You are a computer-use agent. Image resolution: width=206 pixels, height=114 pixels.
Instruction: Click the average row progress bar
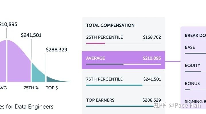click(123, 64)
